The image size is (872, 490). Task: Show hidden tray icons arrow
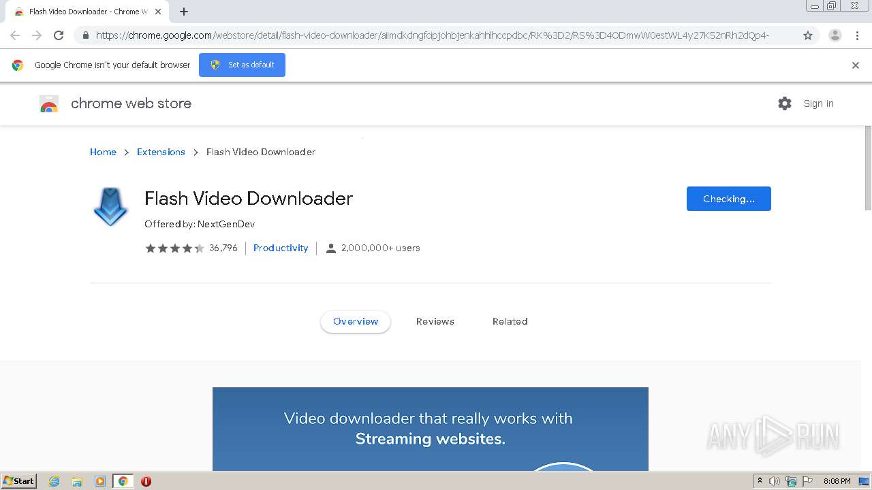pos(760,481)
